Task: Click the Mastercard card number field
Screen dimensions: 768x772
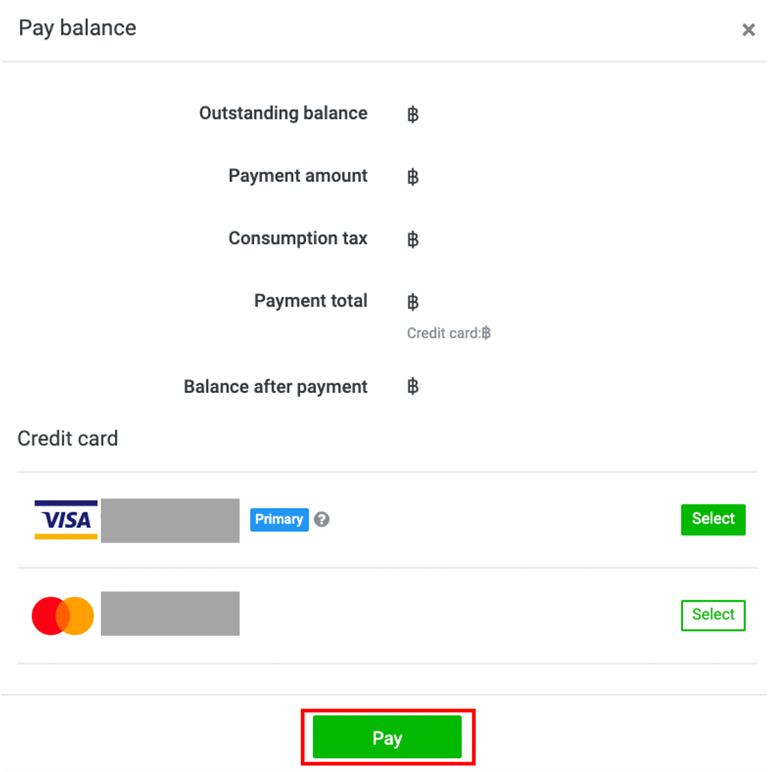Action: (170, 613)
